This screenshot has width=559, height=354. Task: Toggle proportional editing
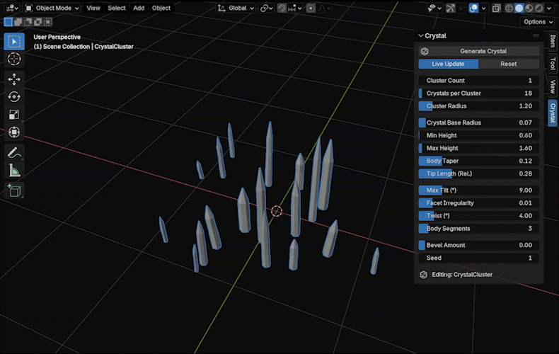[311, 8]
